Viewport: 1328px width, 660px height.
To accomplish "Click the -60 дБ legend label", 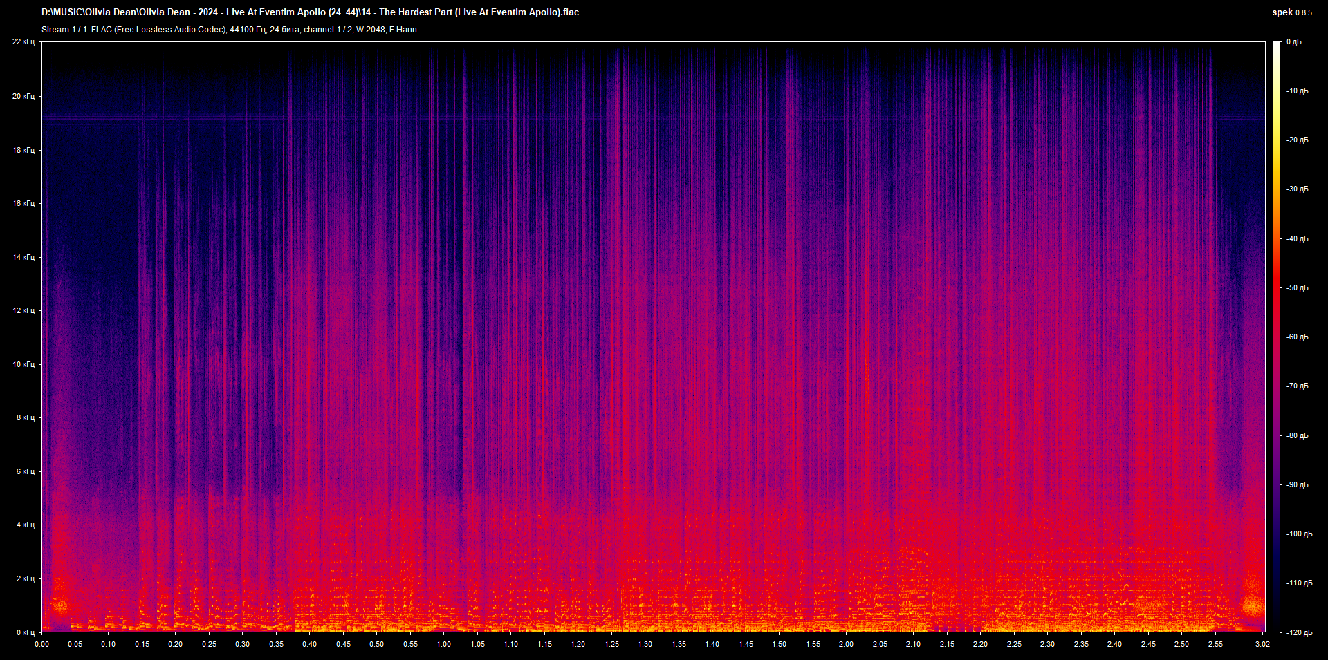I will pyautogui.click(x=1298, y=337).
